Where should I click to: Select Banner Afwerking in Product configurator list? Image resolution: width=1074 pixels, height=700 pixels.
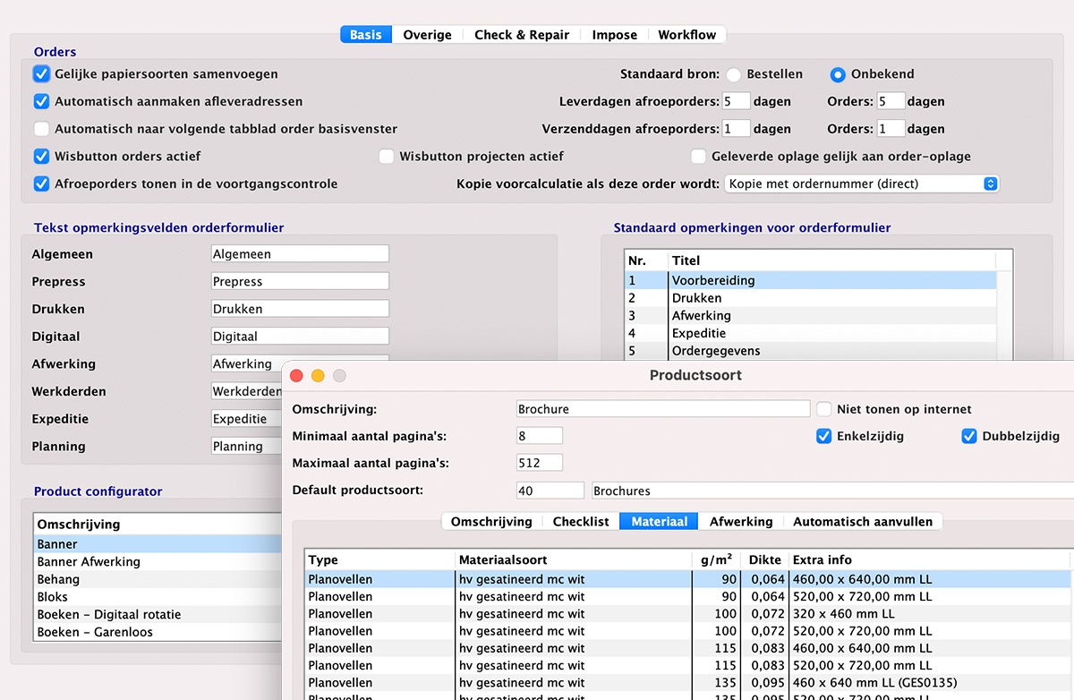158,562
